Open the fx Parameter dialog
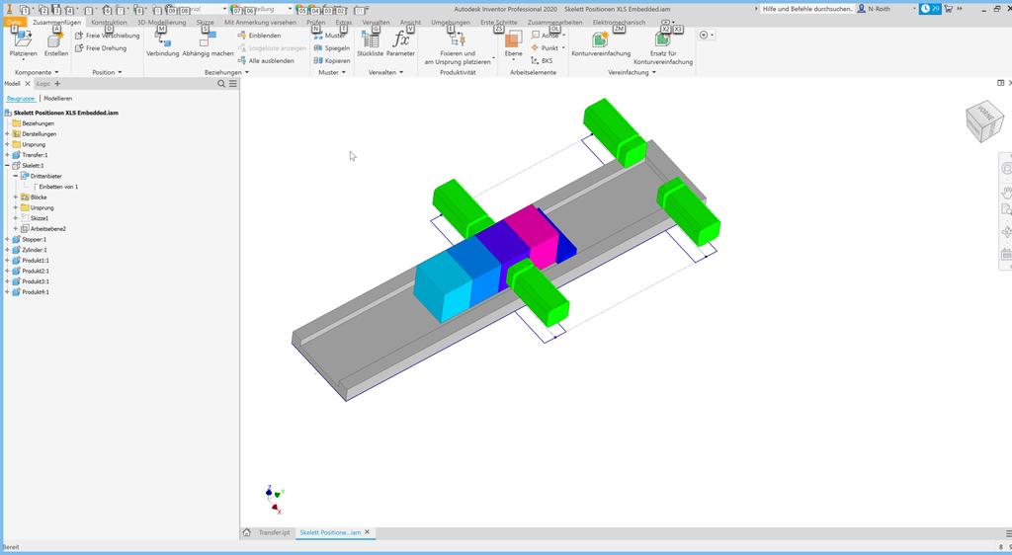1012x555 pixels. (401, 42)
